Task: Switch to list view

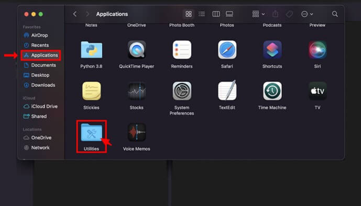Action: (x=202, y=14)
